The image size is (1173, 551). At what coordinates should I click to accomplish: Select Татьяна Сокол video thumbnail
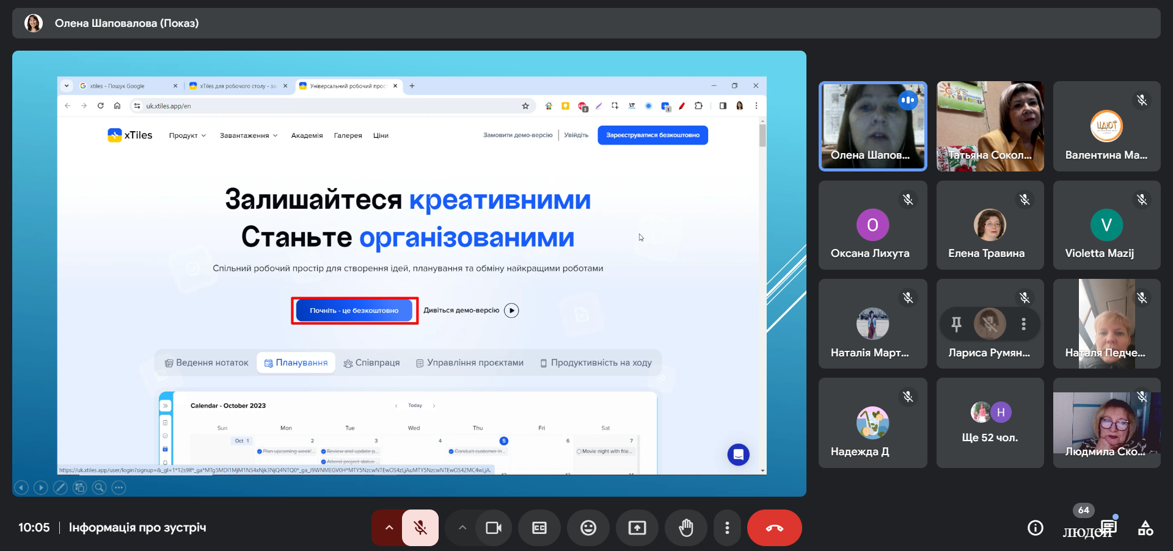990,126
